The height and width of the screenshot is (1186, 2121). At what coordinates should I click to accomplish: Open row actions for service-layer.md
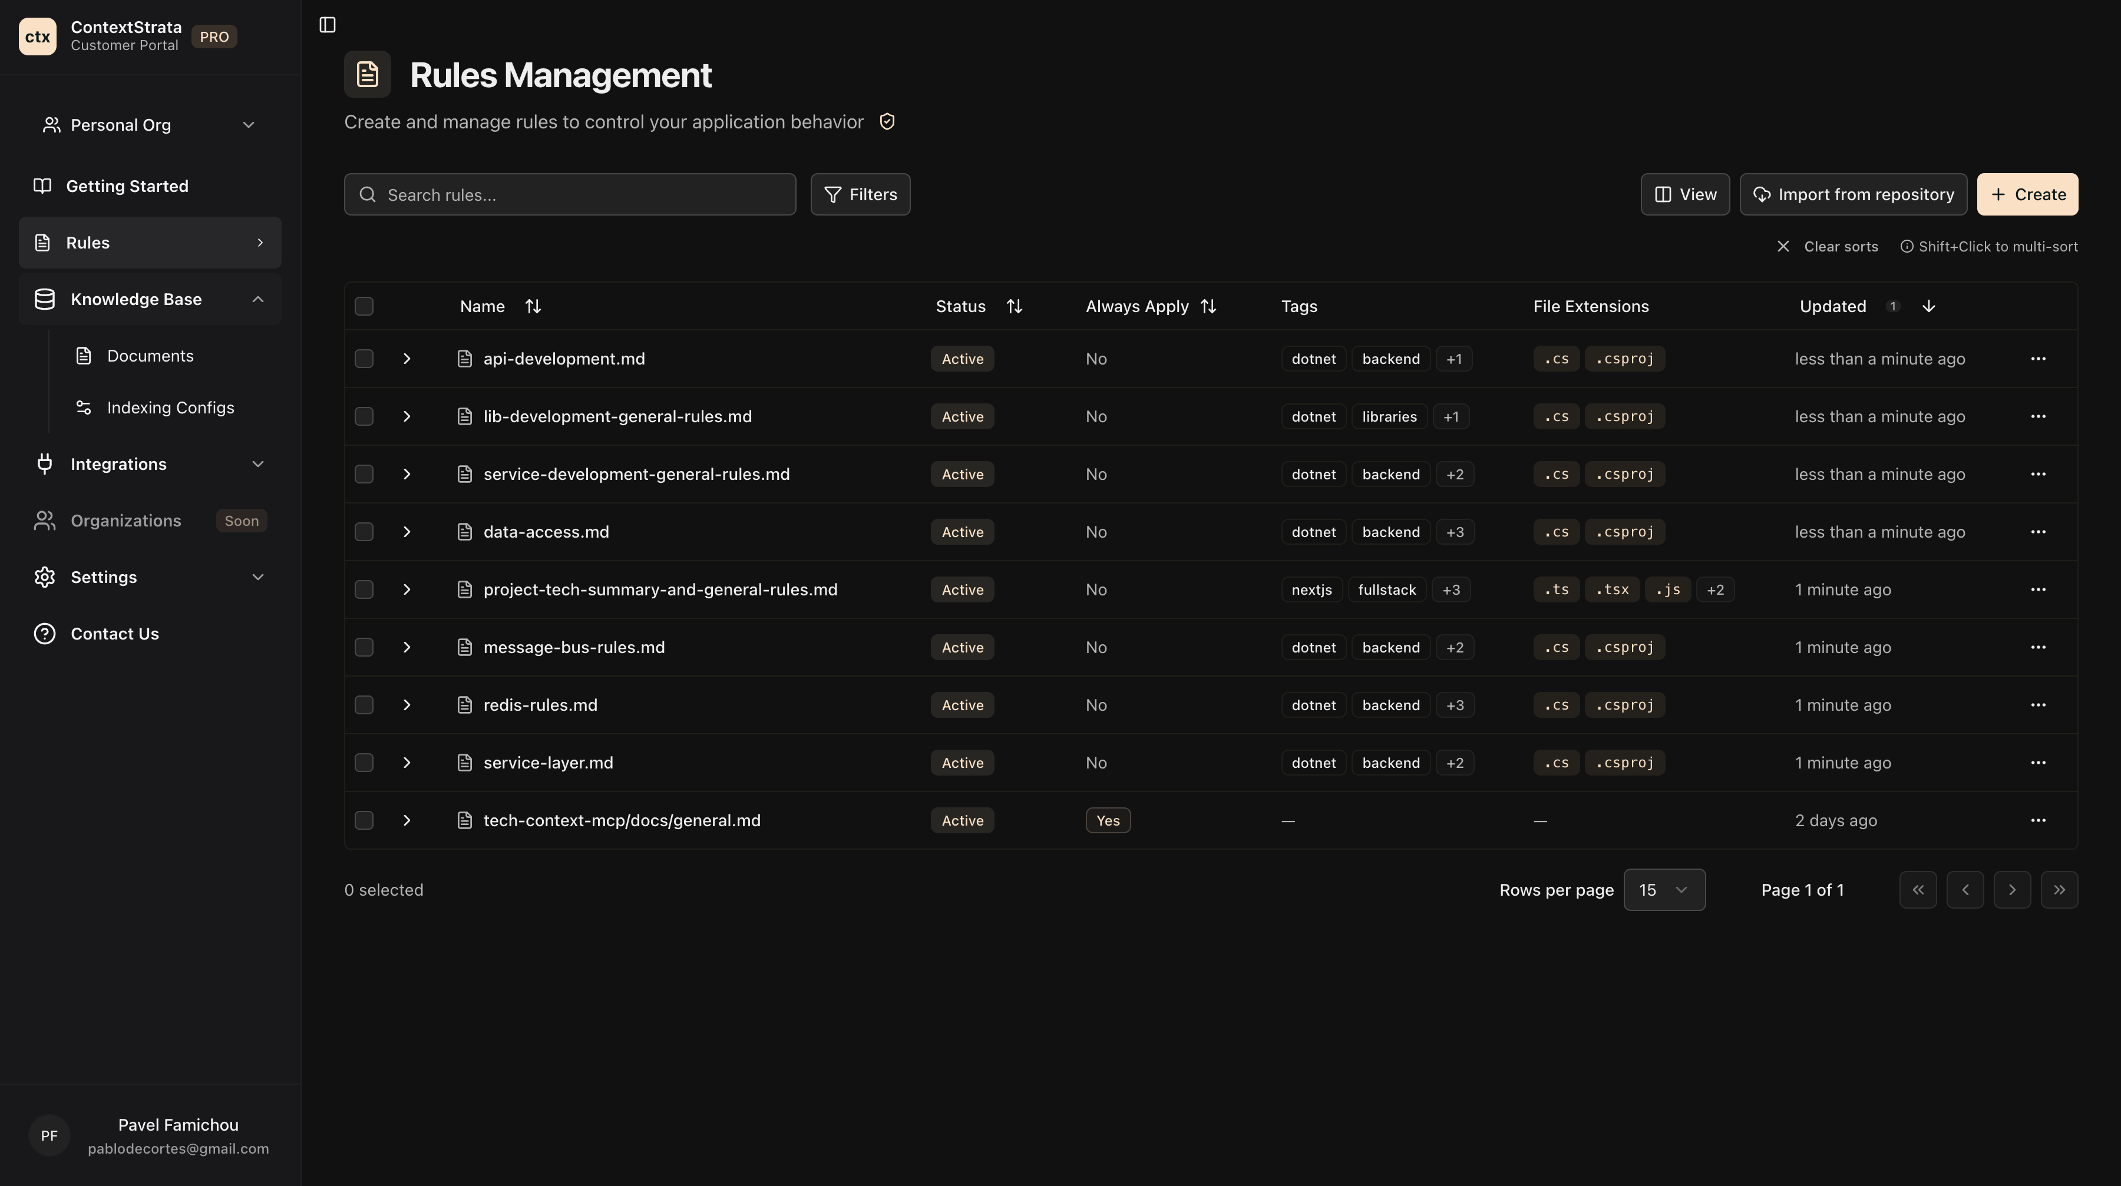(2038, 762)
